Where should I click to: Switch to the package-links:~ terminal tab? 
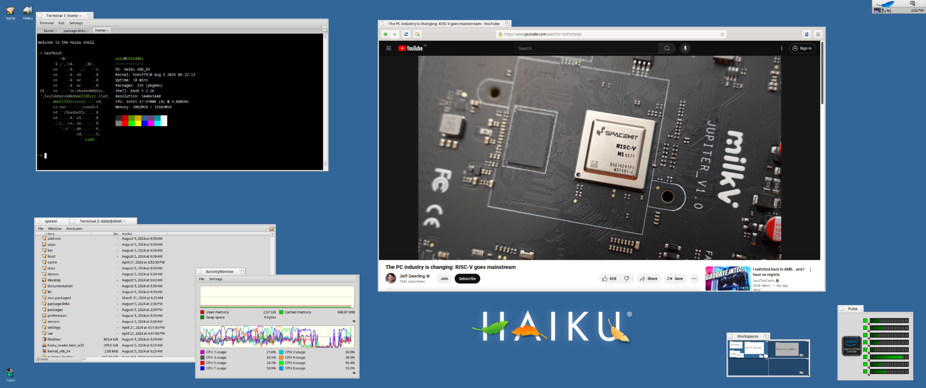tap(76, 30)
